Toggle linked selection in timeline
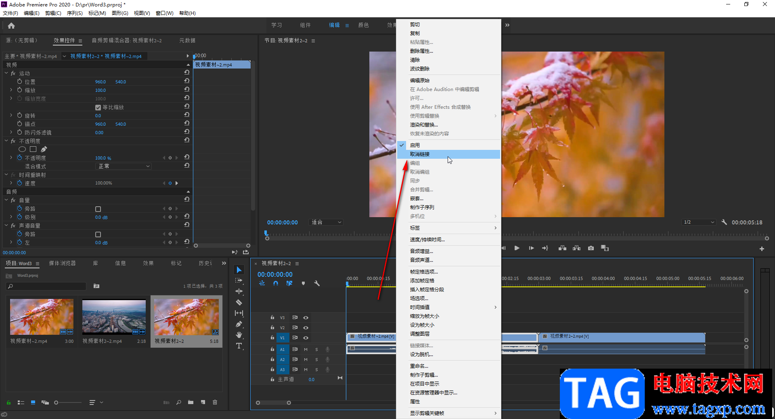This screenshot has width=775, height=419. (x=289, y=283)
